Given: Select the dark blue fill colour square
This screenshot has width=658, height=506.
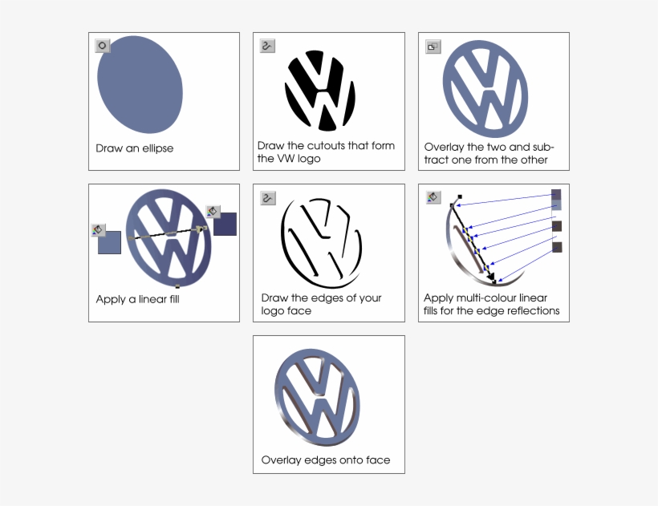Looking at the screenshot, I should pyautogui.click(x=225, y=224).
